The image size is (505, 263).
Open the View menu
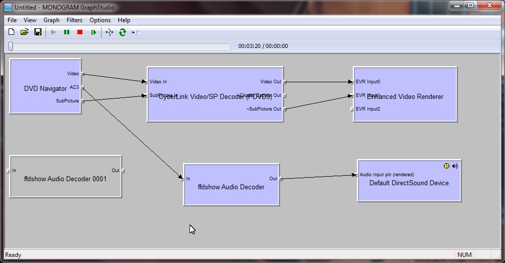click(x=30, y=20)
